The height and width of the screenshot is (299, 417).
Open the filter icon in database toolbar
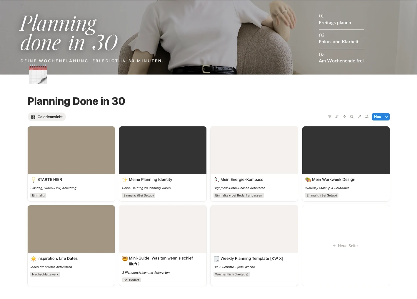(x=329, y=117)
